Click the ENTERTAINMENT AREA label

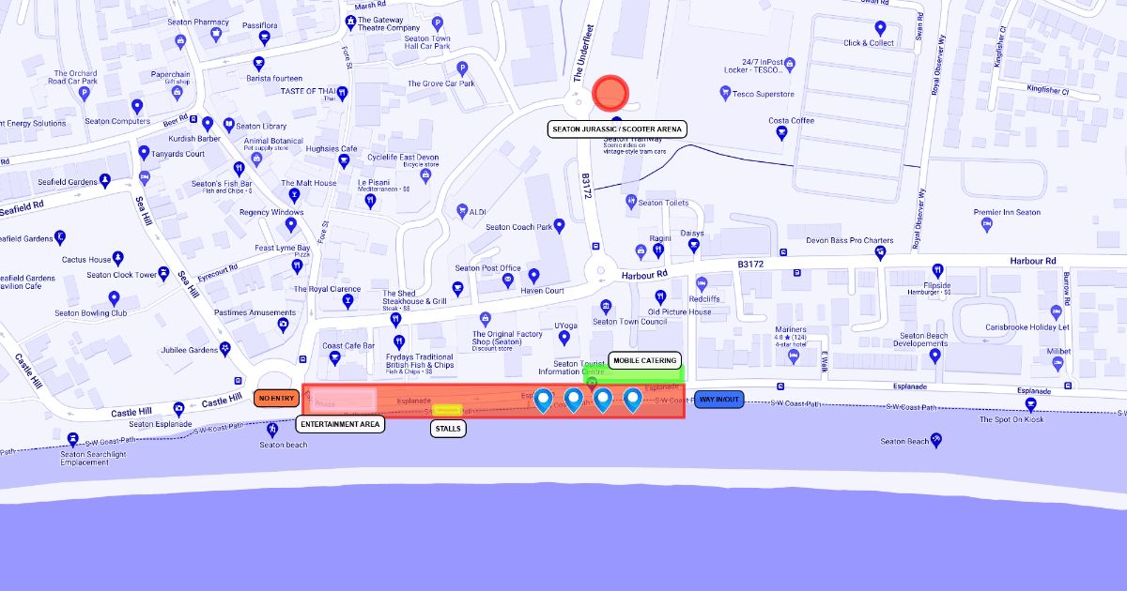(340, 424)
